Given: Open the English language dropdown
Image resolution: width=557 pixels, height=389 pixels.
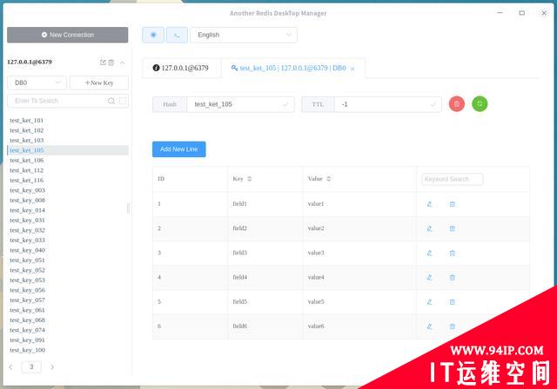Looking at the screenshot, I should tap(244, 35).
